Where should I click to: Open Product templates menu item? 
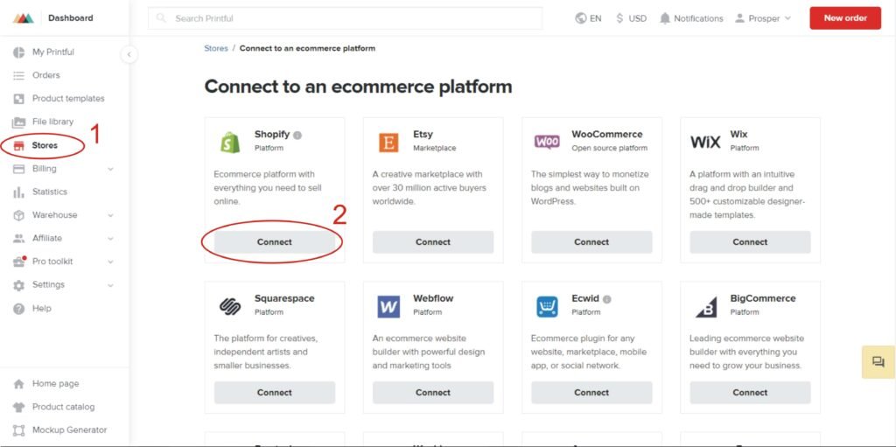[68, 99]
